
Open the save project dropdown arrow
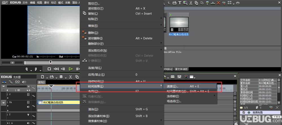tap(66, 78)
